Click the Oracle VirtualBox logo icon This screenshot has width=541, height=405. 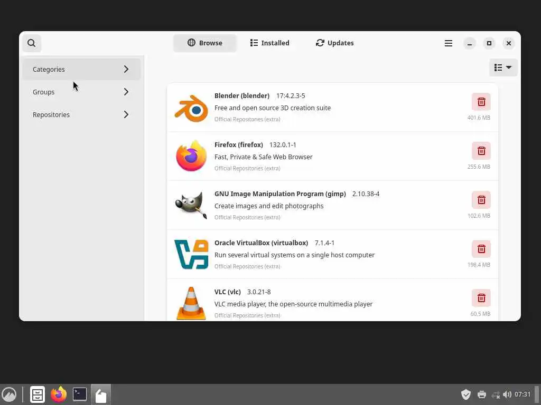pyautogui.click(x=191, y=254)
